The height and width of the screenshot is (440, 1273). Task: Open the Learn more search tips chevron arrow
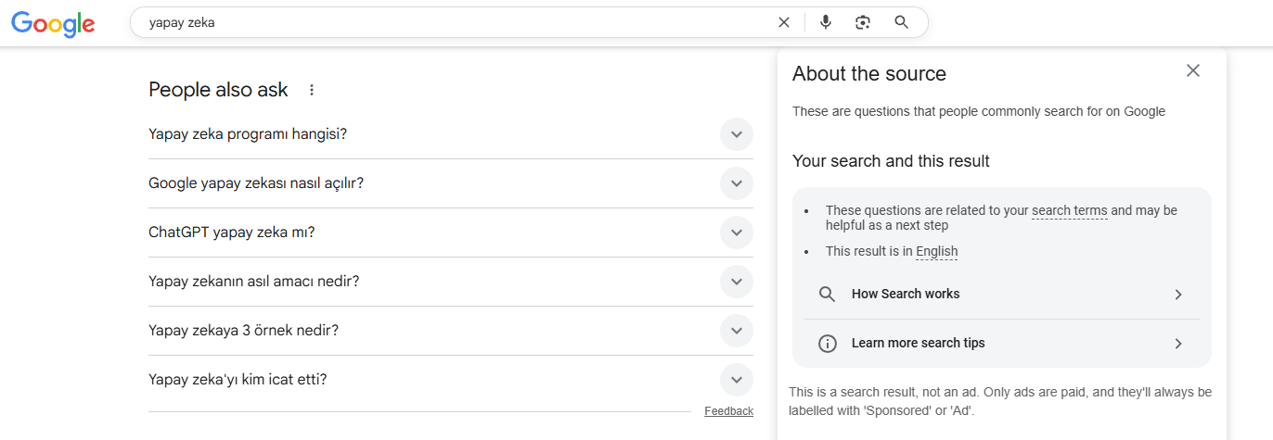1178,344
